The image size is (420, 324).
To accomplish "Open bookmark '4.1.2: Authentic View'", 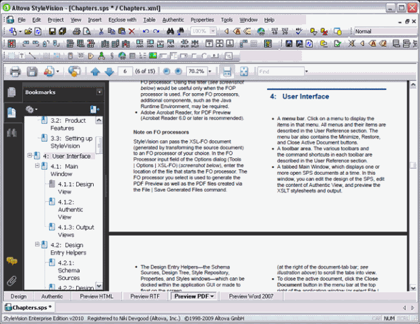I will pyautogui.click(x=70, y=209).
